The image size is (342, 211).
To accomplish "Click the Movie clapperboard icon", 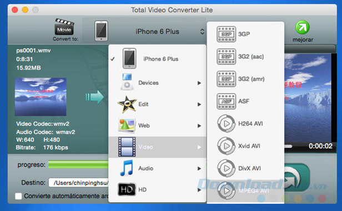I will pyautogui.click(x=64, y=27).
